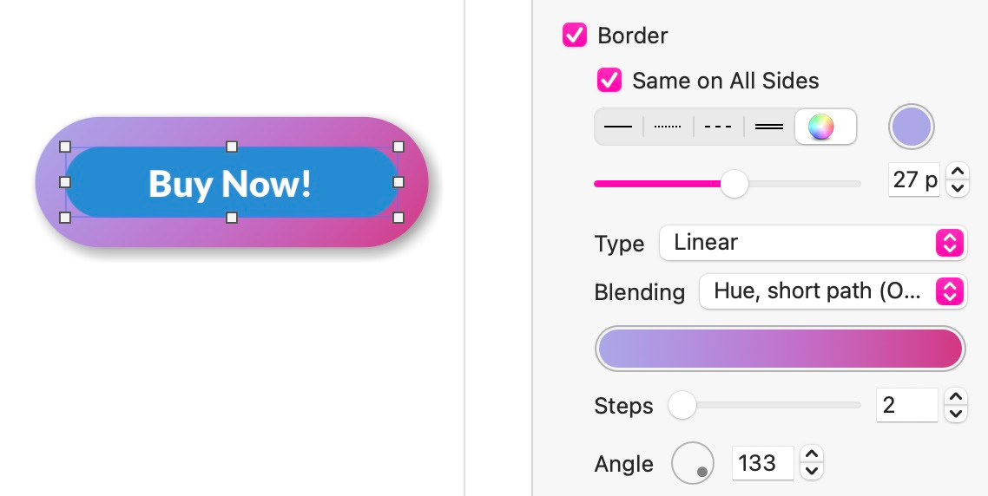Increase the Angle value with the up arrow
Screen dimensions: 988x496
(x=810, y=455)
